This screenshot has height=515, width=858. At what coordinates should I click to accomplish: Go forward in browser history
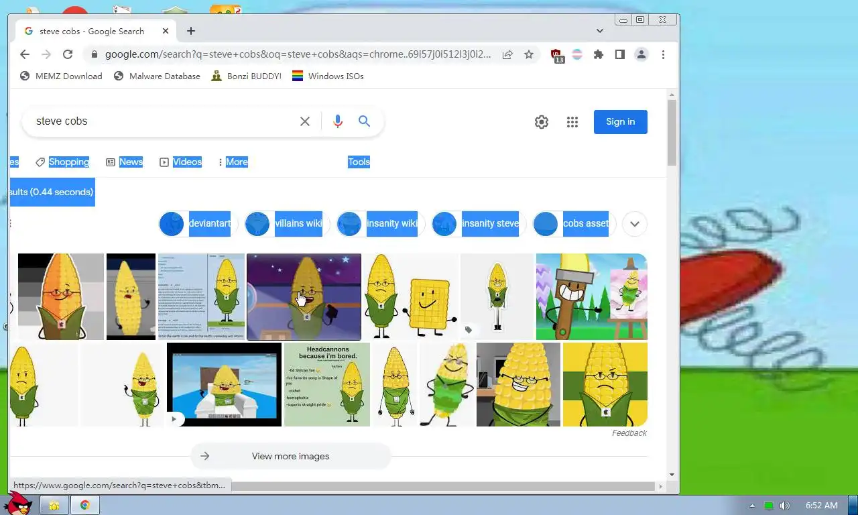[46, 54]
